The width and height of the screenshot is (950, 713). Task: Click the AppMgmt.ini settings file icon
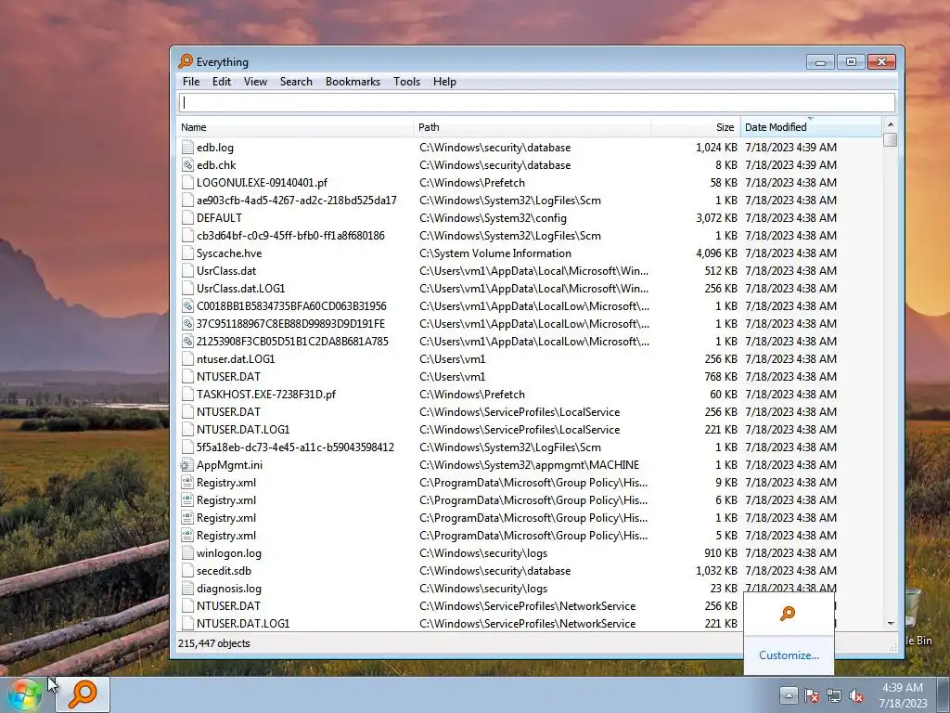[x=187, y=465]
